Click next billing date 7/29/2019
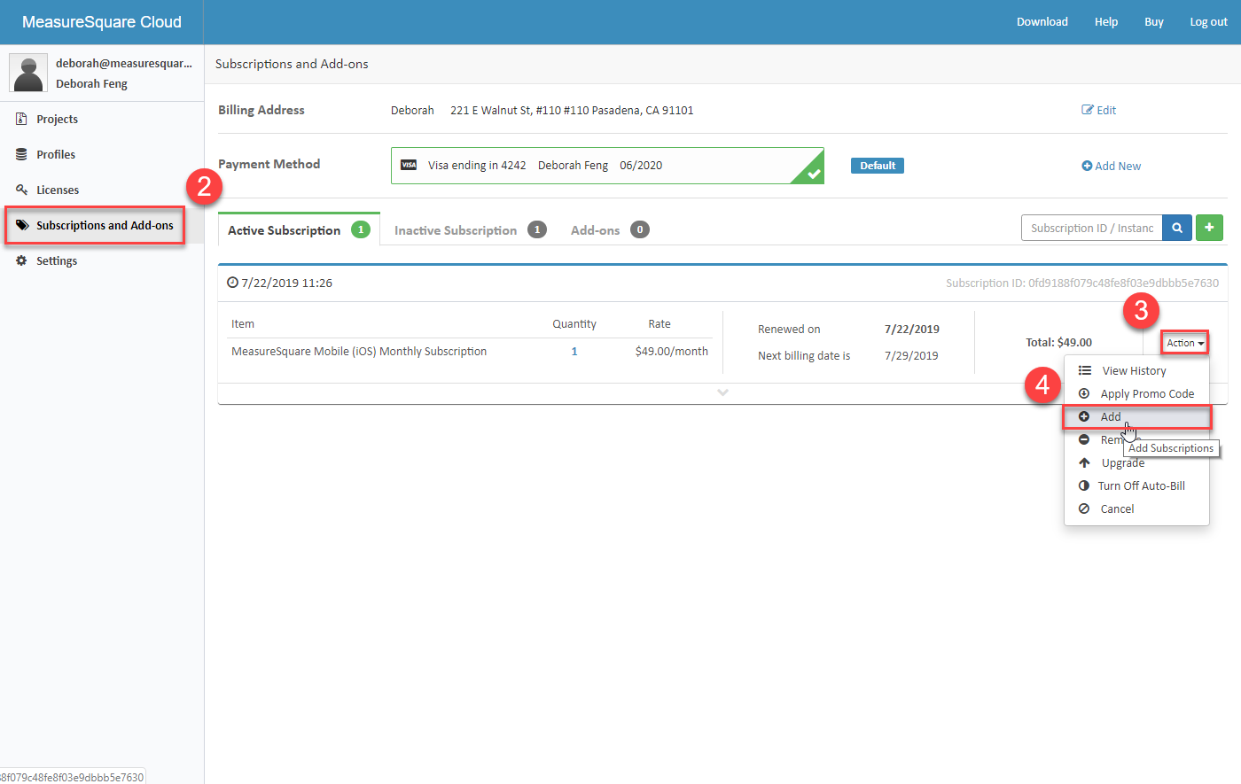 point(912,355)
